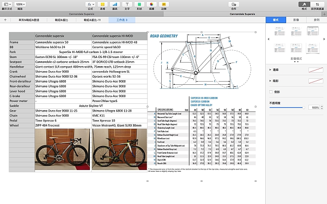Open 排序與過濾 sort and filter panel
The image size is (327, 204).
[317, 5]
